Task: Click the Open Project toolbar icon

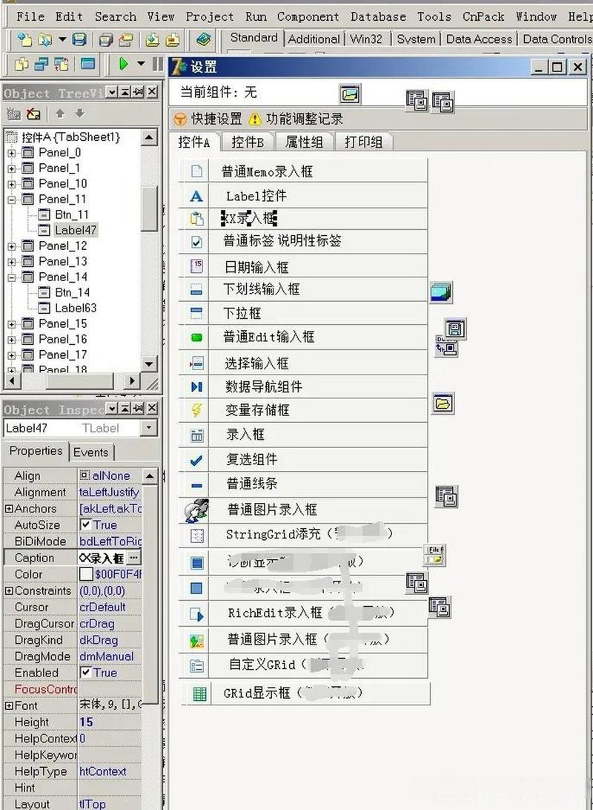Action: (125, 39)
